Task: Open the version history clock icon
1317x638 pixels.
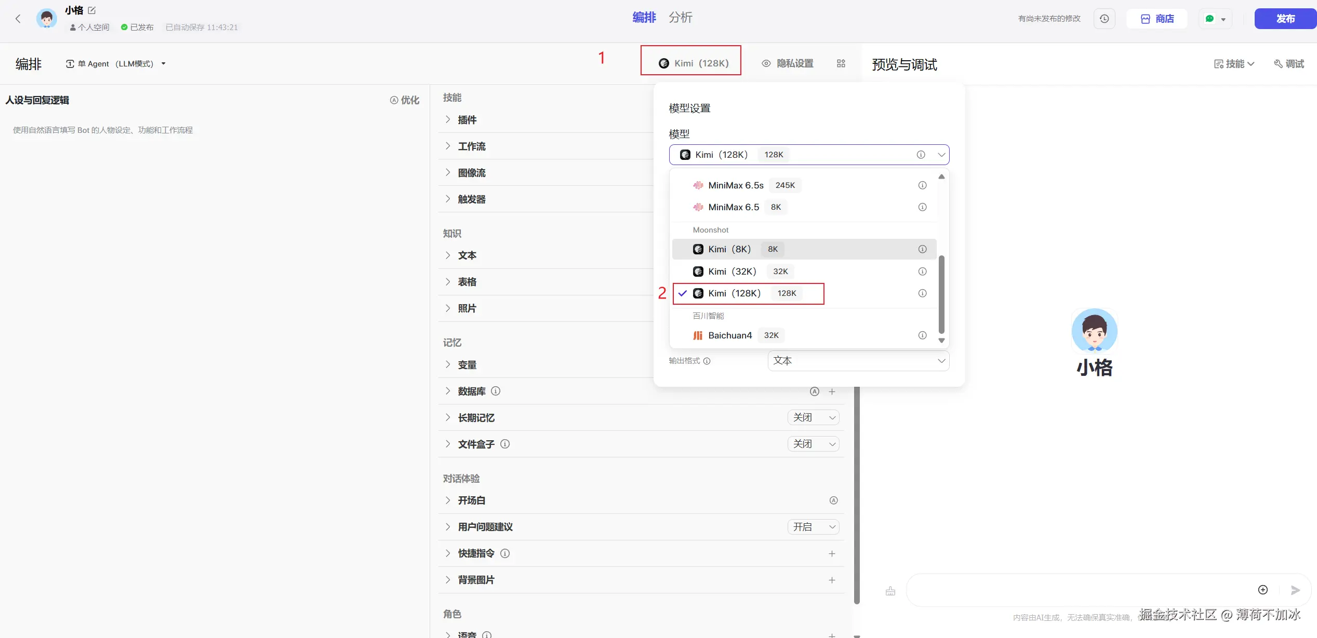Action: (1104, 19)
